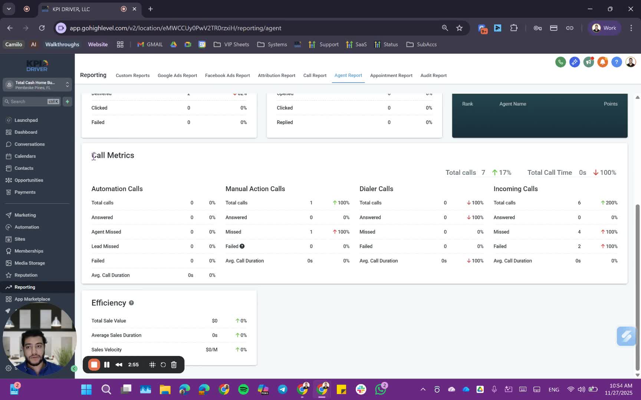Expand the VIP Sheets bookmark folder
641x400 pixels.
pos(231,44)
